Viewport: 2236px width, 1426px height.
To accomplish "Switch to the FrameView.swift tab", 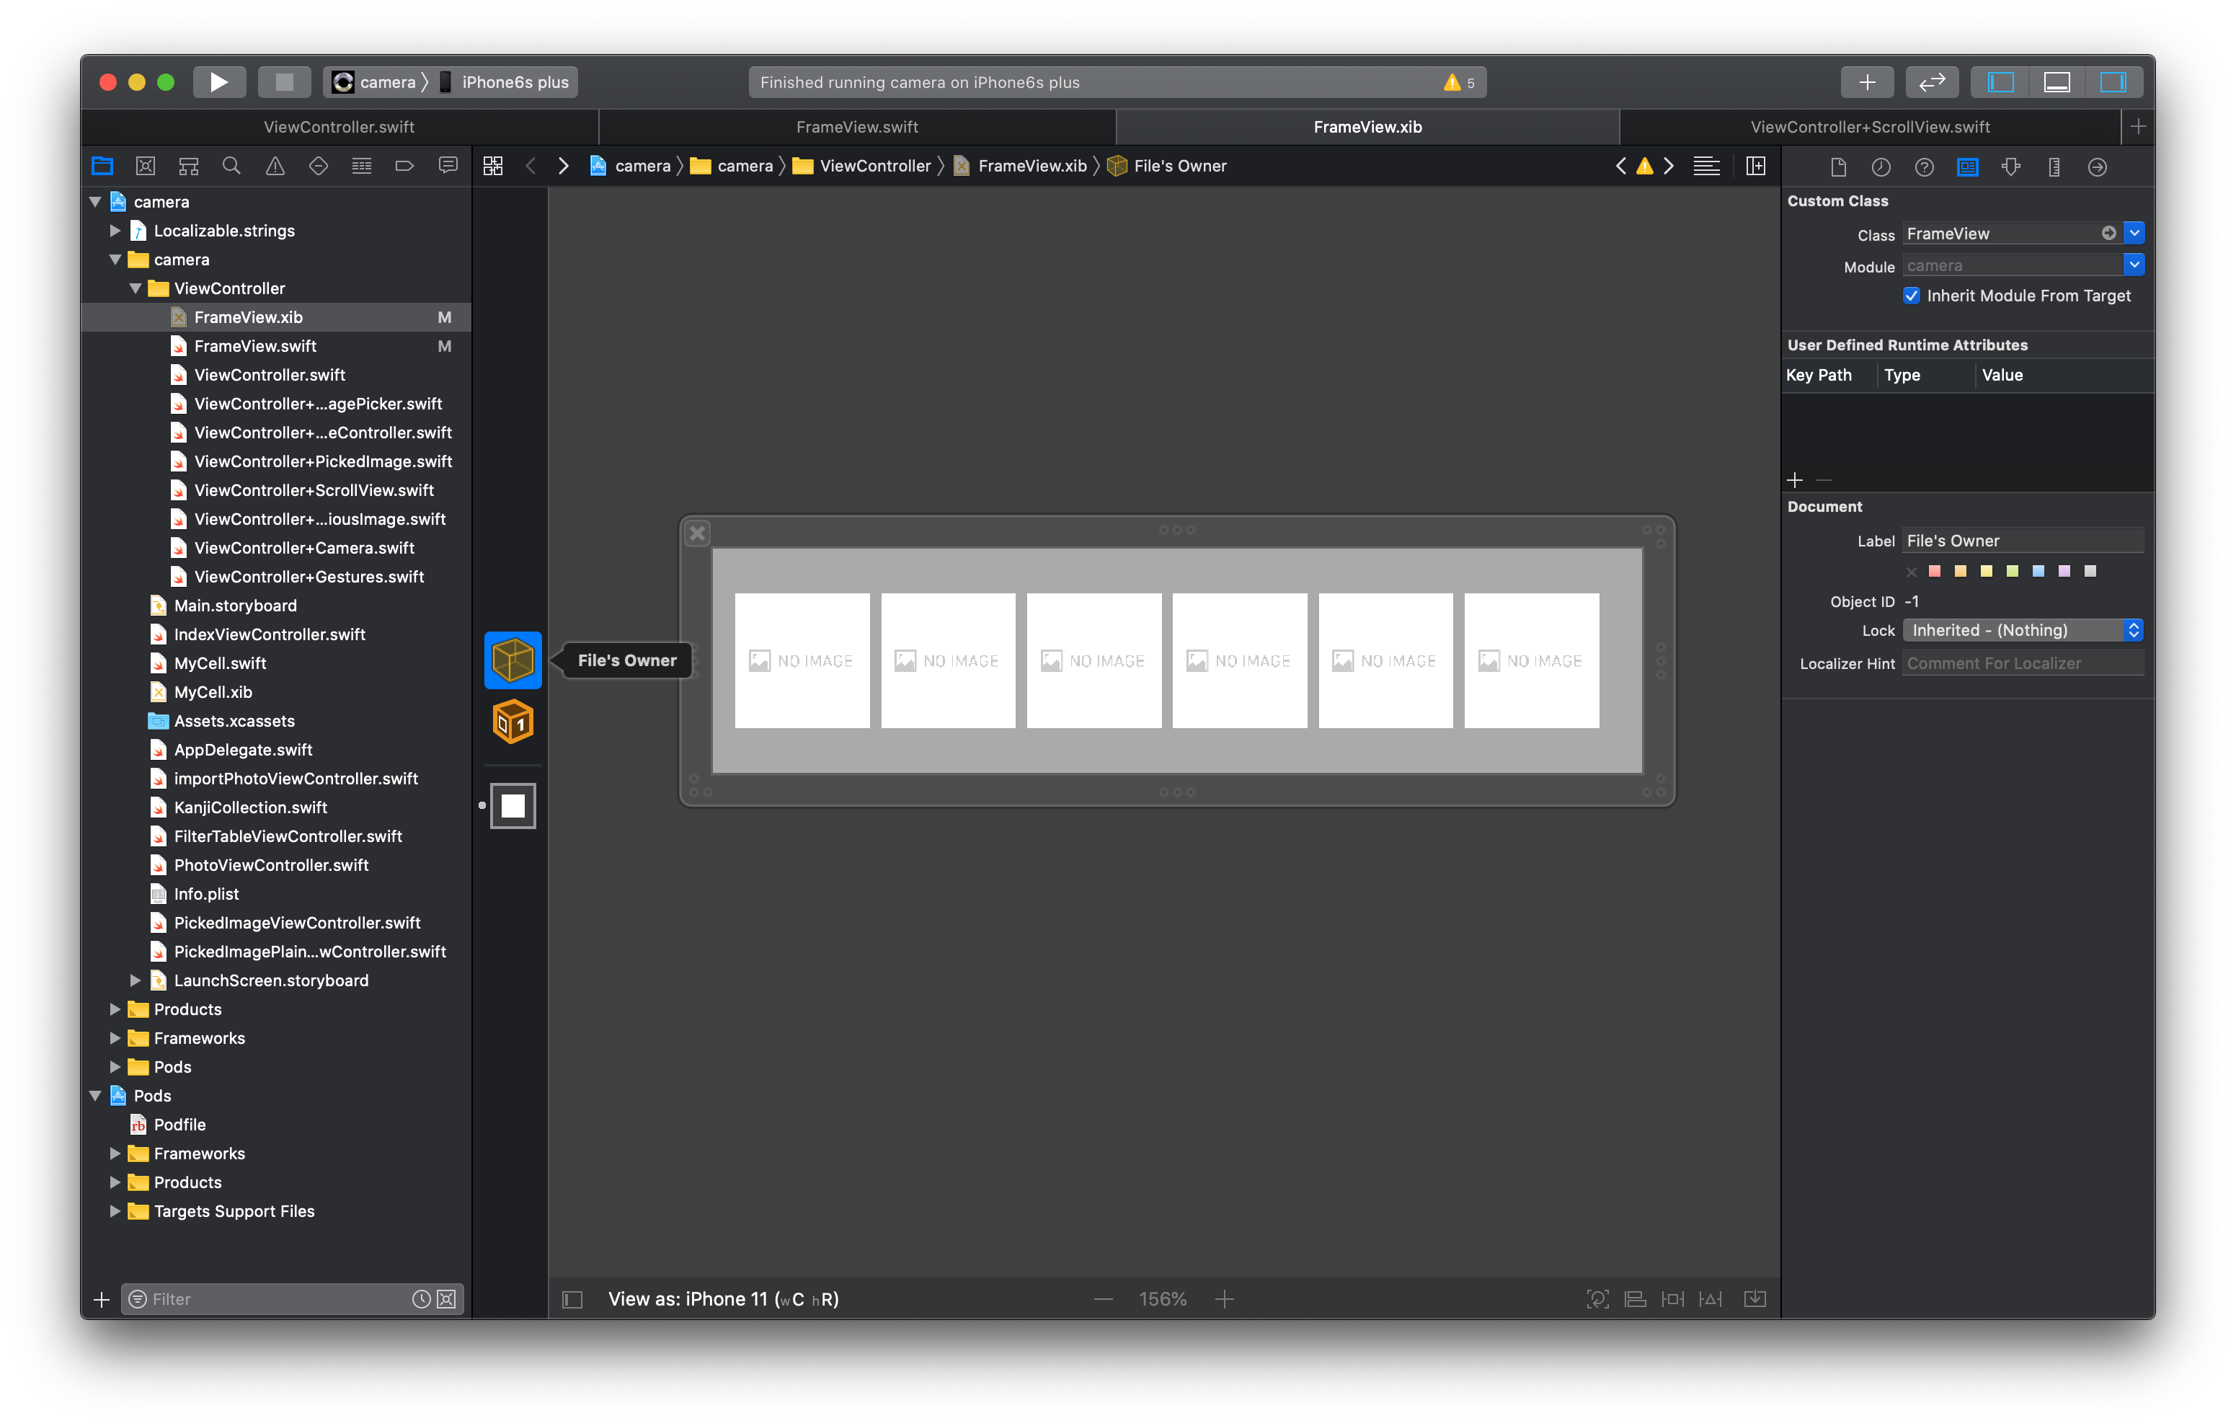I will click(856, 128).
